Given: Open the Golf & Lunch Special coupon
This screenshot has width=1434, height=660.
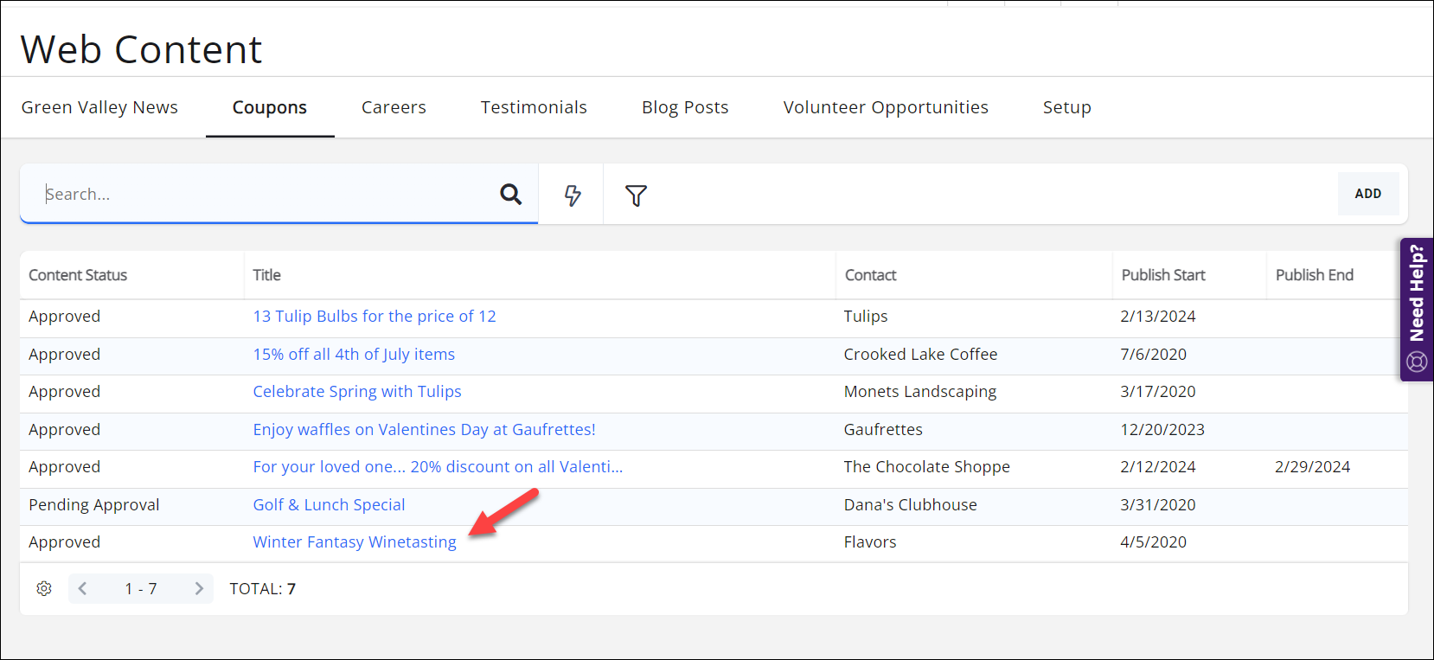Looking at the screenshot, I should click(329, 505).
